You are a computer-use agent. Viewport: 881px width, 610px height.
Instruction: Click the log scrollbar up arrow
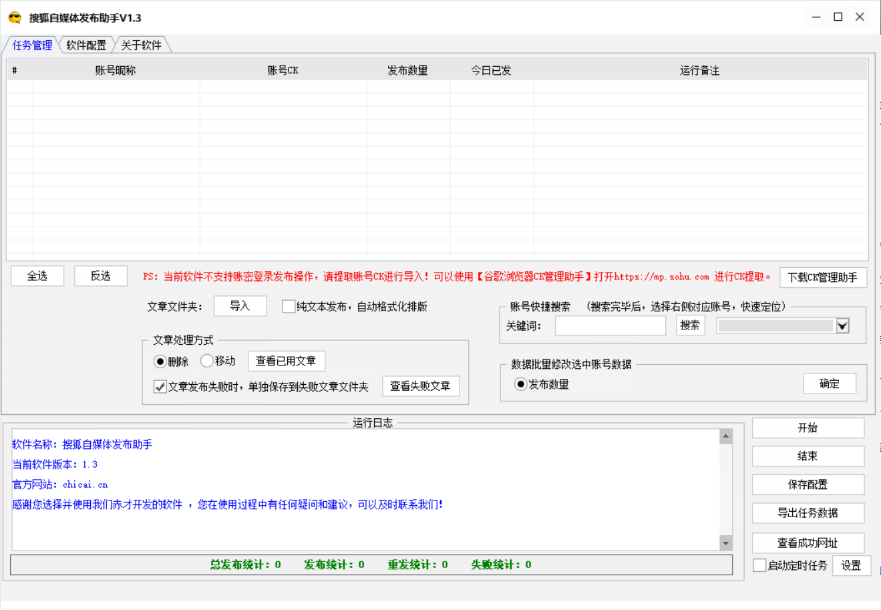coord(726,437)
